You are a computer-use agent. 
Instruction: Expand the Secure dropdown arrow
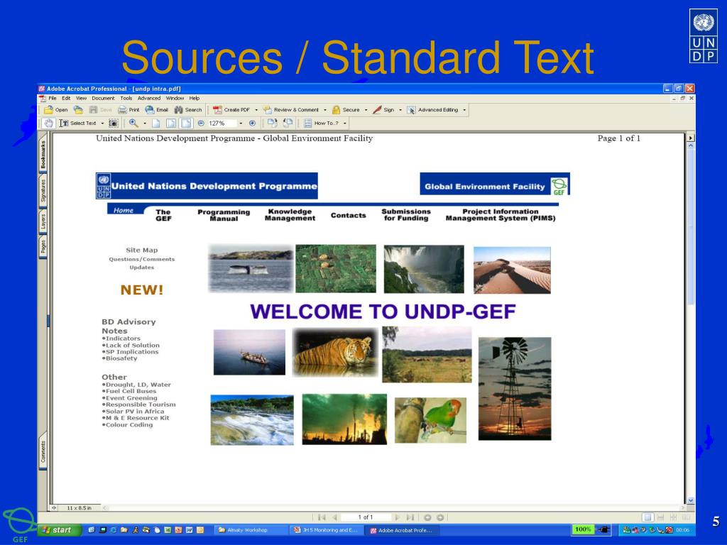pos(366,110)
